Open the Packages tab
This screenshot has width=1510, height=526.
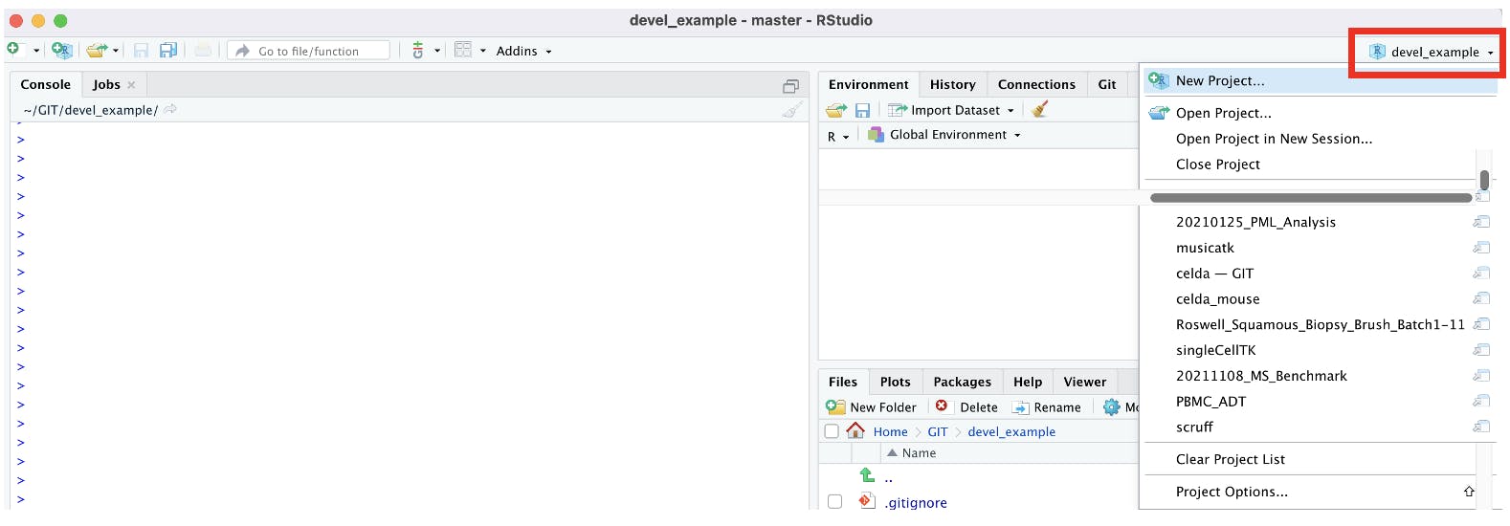[962, 382]
